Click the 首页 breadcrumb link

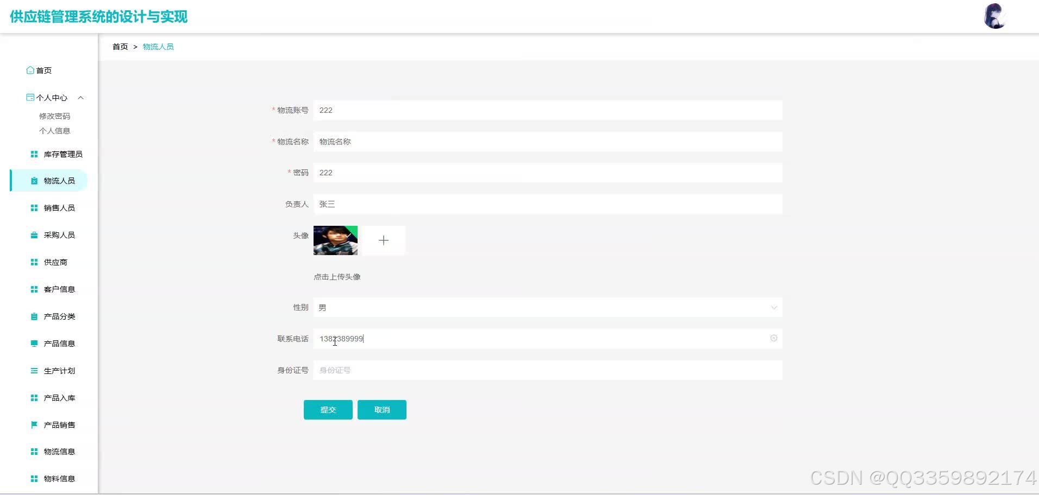click(120, 47)
